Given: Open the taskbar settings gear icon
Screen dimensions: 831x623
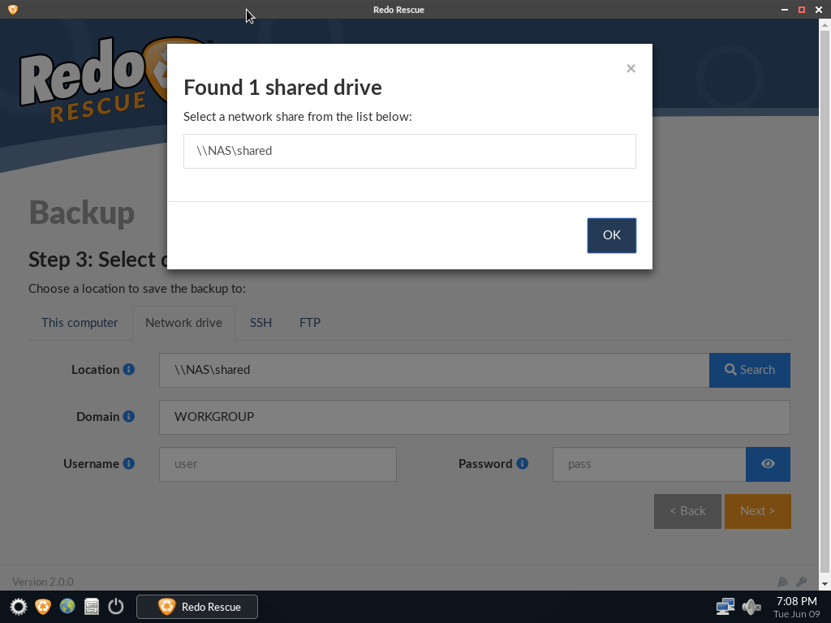Looking at the screenshot, I should click(x=19, y=607).
